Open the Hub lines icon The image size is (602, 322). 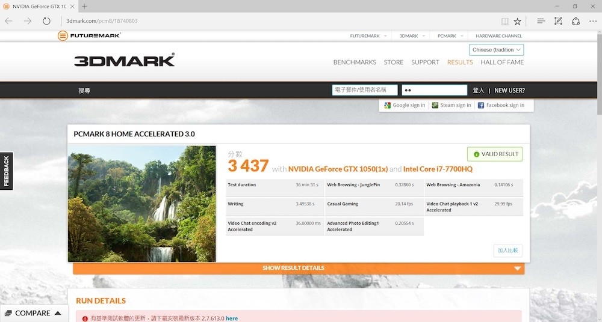pos(541,21)
